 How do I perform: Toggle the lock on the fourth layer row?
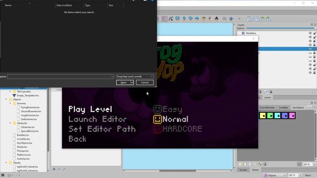315,45
